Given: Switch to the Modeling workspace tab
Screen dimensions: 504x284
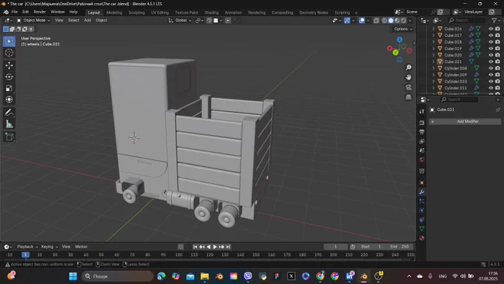Looking at the screenshot, I should tap(114, 13).
